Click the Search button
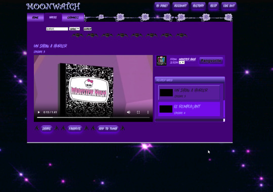 (x=87, y=29)
